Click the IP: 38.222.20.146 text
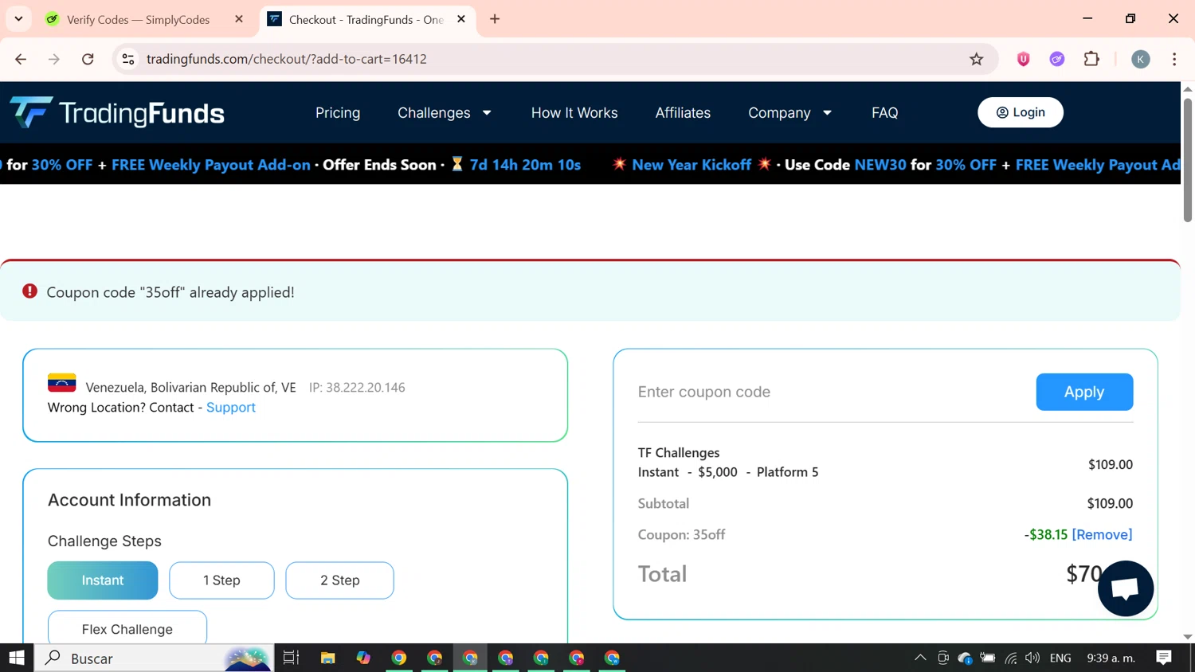 click(357, 388)
